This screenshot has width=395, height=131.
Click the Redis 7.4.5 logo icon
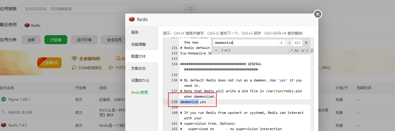(x=4, y=125)
